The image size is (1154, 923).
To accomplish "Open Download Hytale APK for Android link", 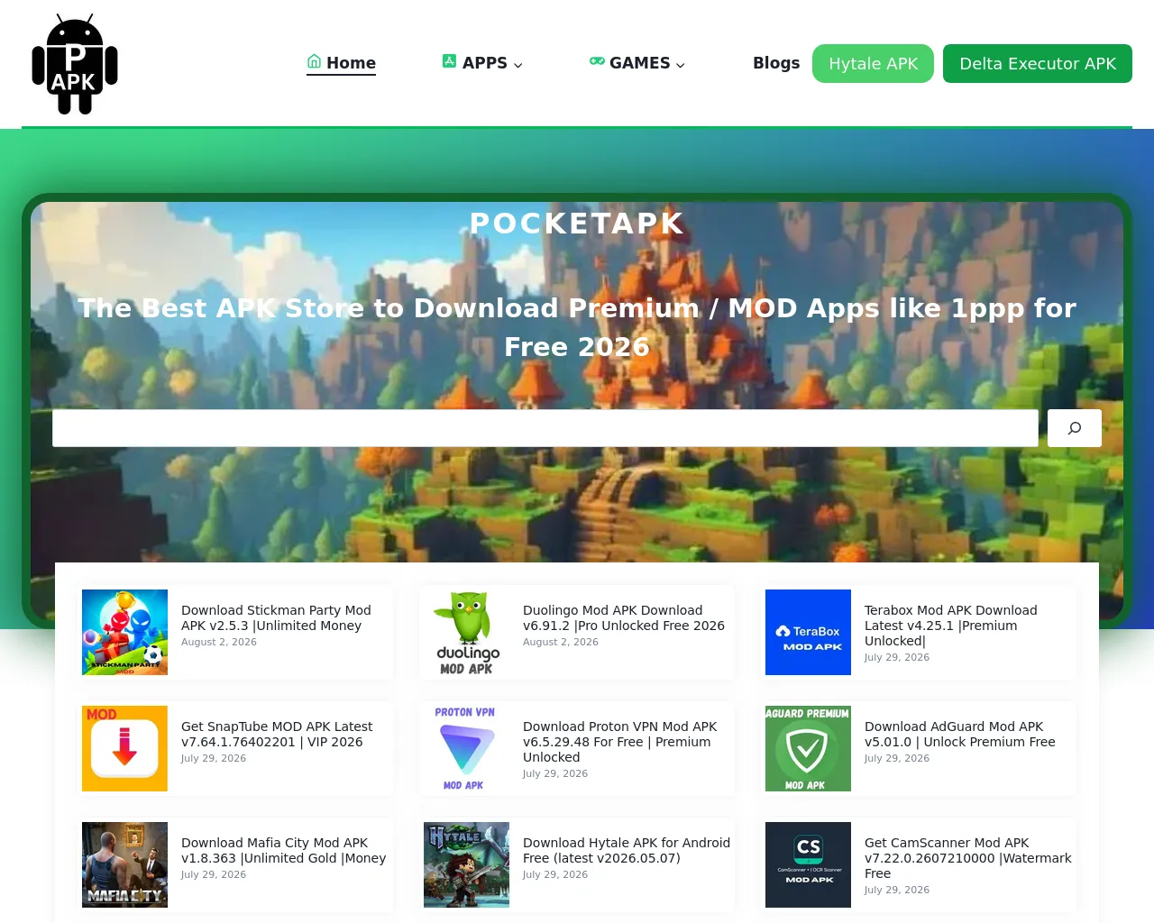I will [627, 851].
